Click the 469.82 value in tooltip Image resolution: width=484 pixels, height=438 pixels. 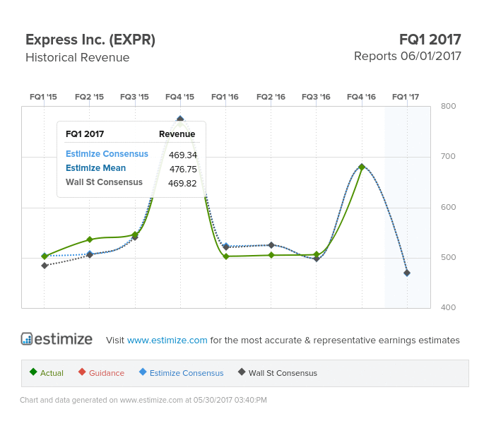(182, 184)
